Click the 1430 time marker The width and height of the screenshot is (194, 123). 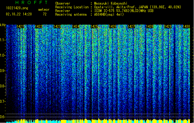pos(186,26)
